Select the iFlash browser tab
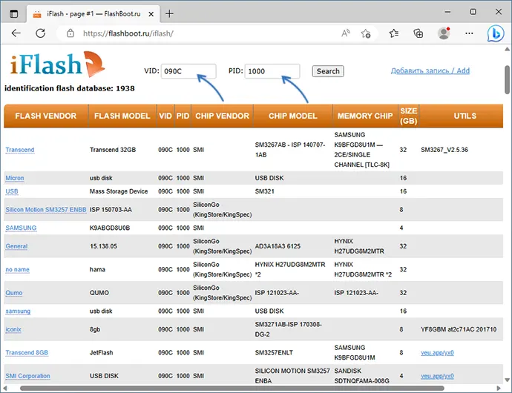 [93, 14]
